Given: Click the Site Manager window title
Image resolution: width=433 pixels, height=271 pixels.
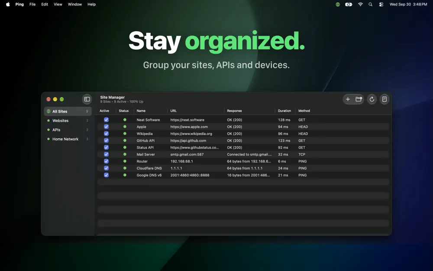Looking at the screenshot, I should pyautogui.click(x=113, y=97).
